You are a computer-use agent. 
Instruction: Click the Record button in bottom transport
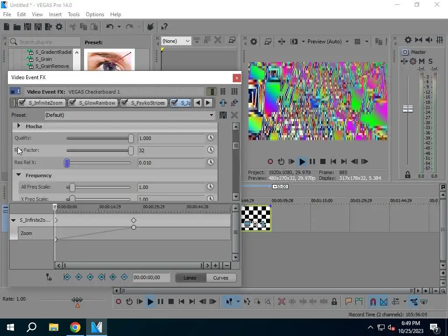tap(119, 302)
